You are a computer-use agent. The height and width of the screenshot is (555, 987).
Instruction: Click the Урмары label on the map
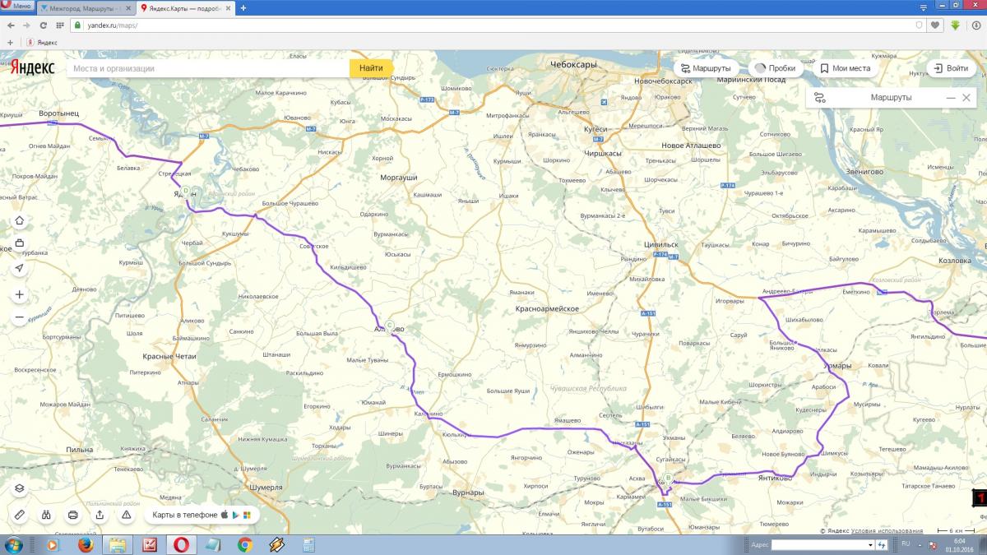pyautogui.click(x=839, y=366)
